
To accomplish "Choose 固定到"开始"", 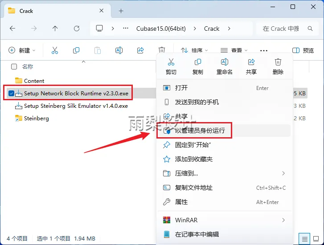I will (x=225, y=145).
